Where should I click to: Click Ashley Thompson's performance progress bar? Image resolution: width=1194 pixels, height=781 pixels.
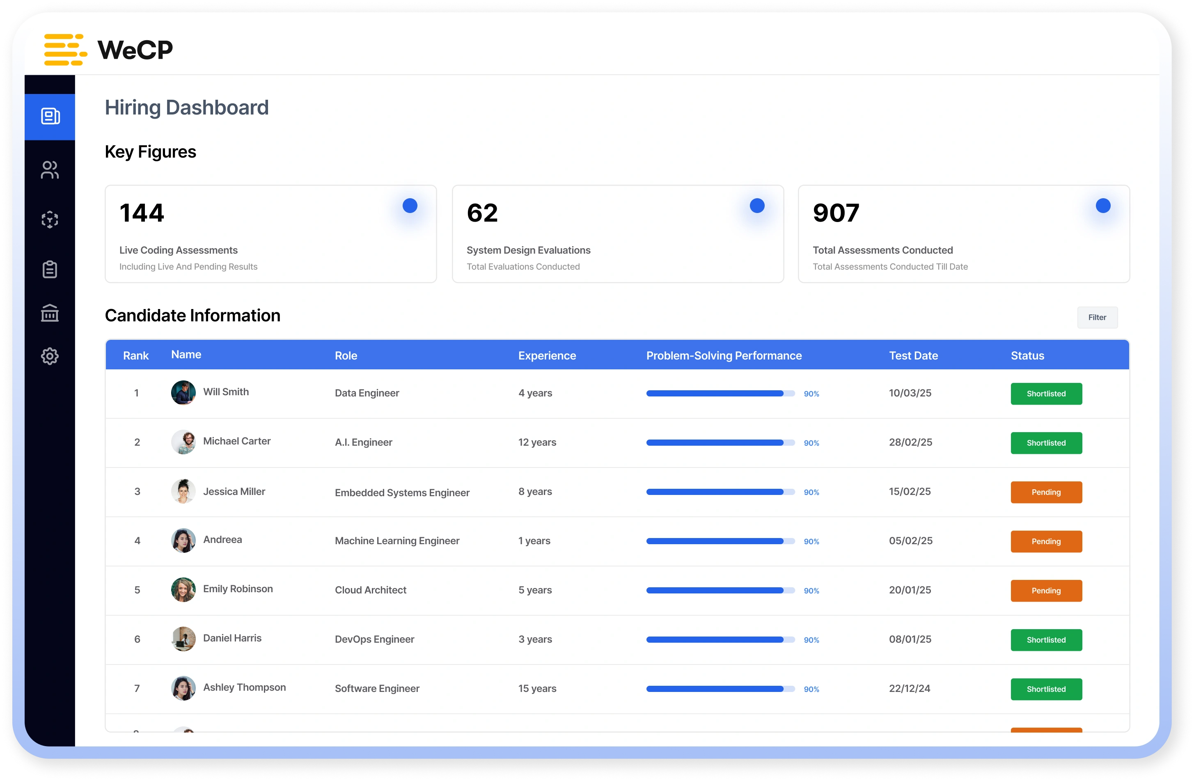point(720,689)
